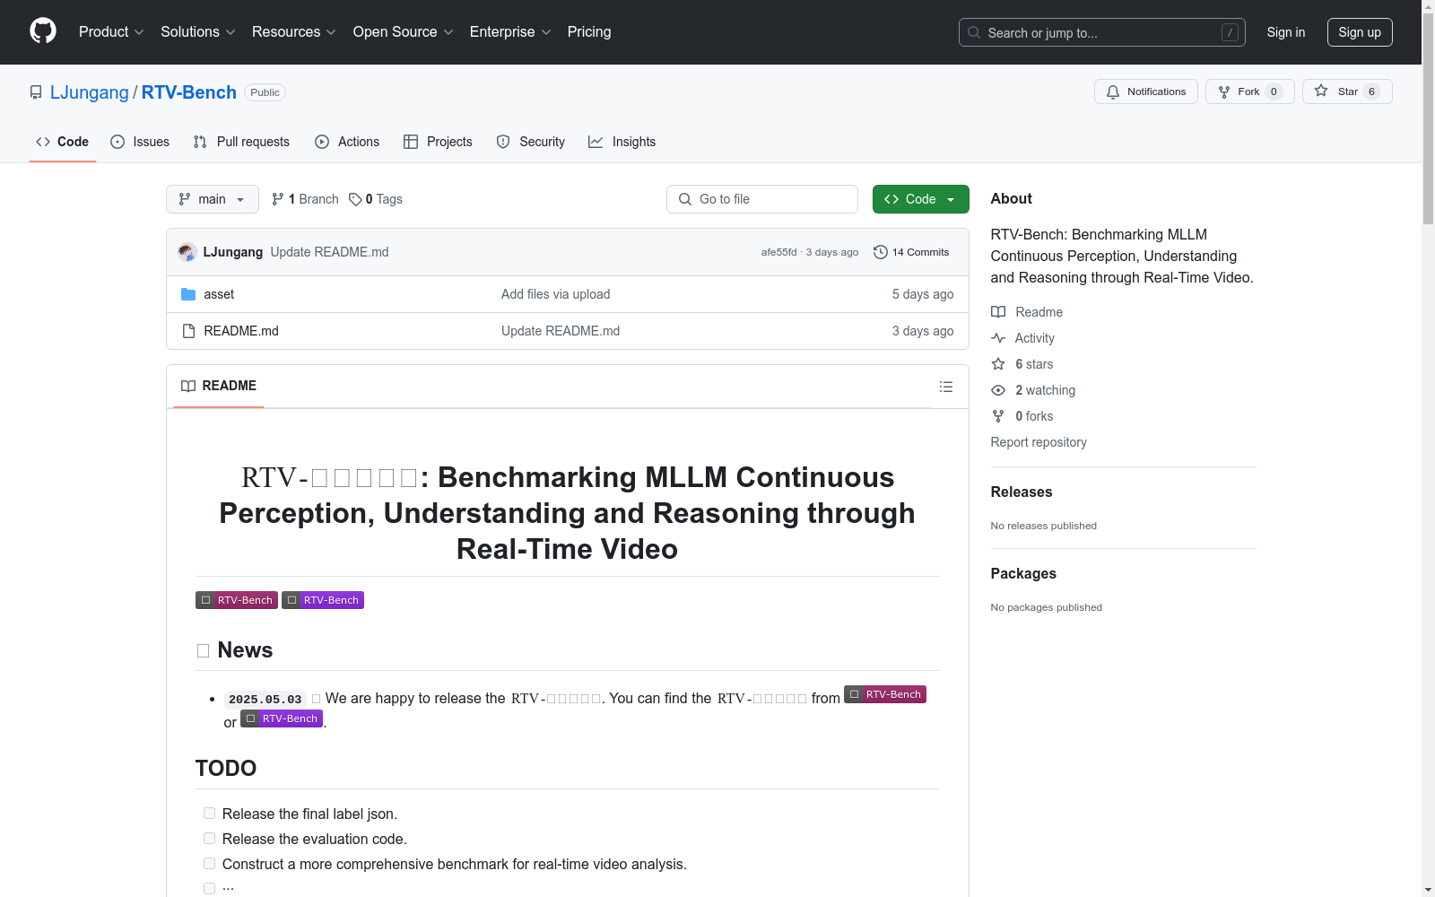Screen dimensions: 1435x897
Task: Switch to the Code tab
Action: click(63, 142)
